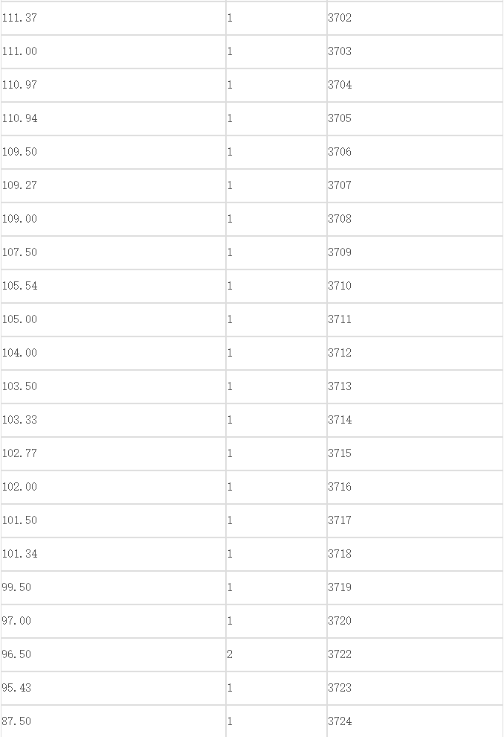Image resolution: width=504 pixels, height=737 pixels.
Task: Click the rank cell 3722
Action: click(415, 654)
